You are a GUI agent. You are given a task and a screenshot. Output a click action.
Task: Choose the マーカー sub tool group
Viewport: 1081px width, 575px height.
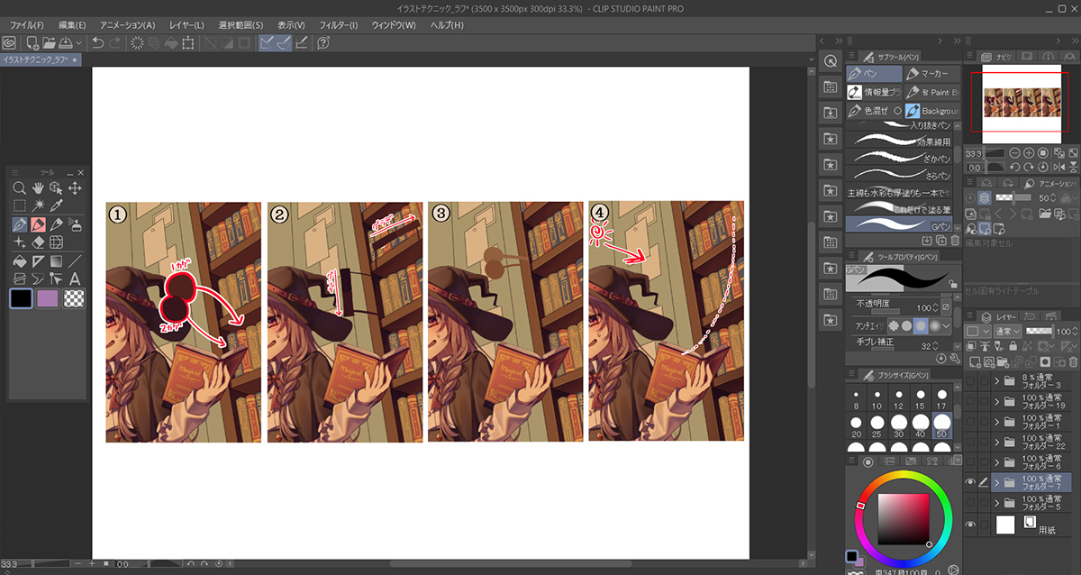(931, 74)
